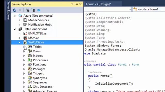The image size is (165, 92).
Task: Expand the Indexes node
Action: pyautogui.click(x=24, y=56)
